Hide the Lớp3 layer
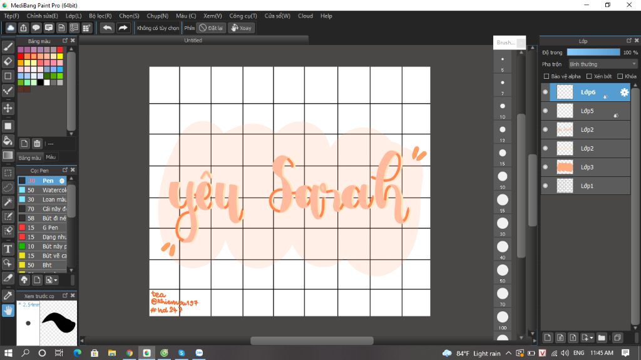 coord(545,167)
